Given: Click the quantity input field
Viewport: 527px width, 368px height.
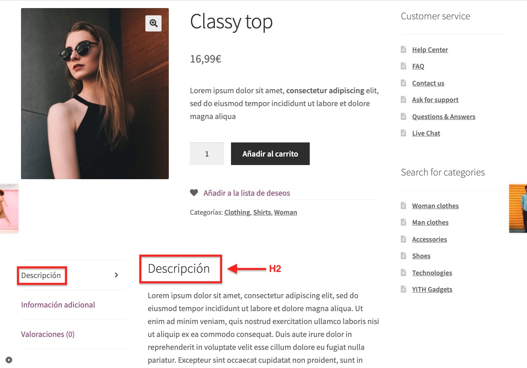Looking at the screenshot, I should [x=207, y=154].
